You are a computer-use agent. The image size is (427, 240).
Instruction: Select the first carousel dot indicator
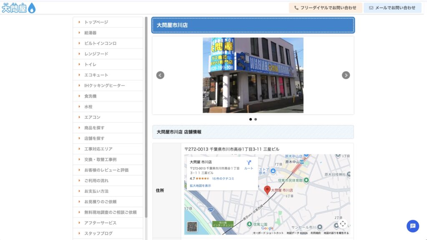coord(251,119)
